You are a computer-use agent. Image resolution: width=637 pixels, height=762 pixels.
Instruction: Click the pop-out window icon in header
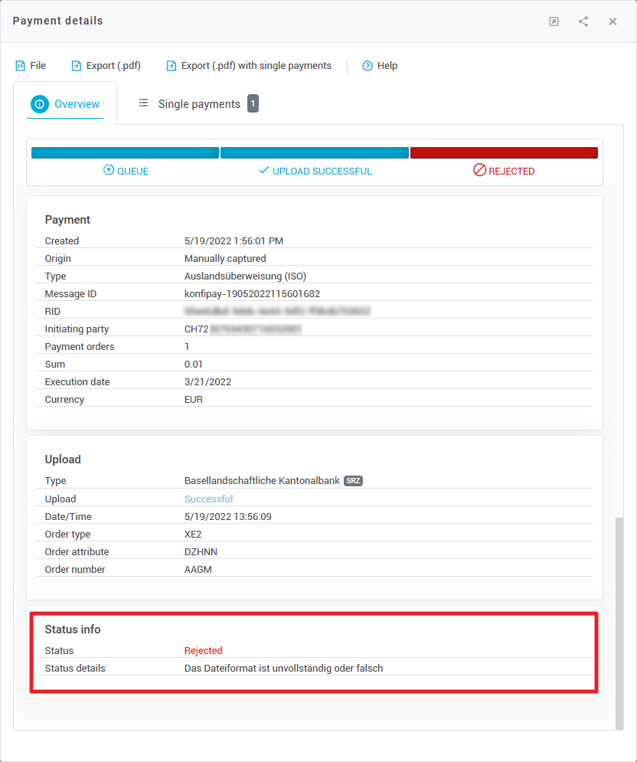(x=554, y=21)
